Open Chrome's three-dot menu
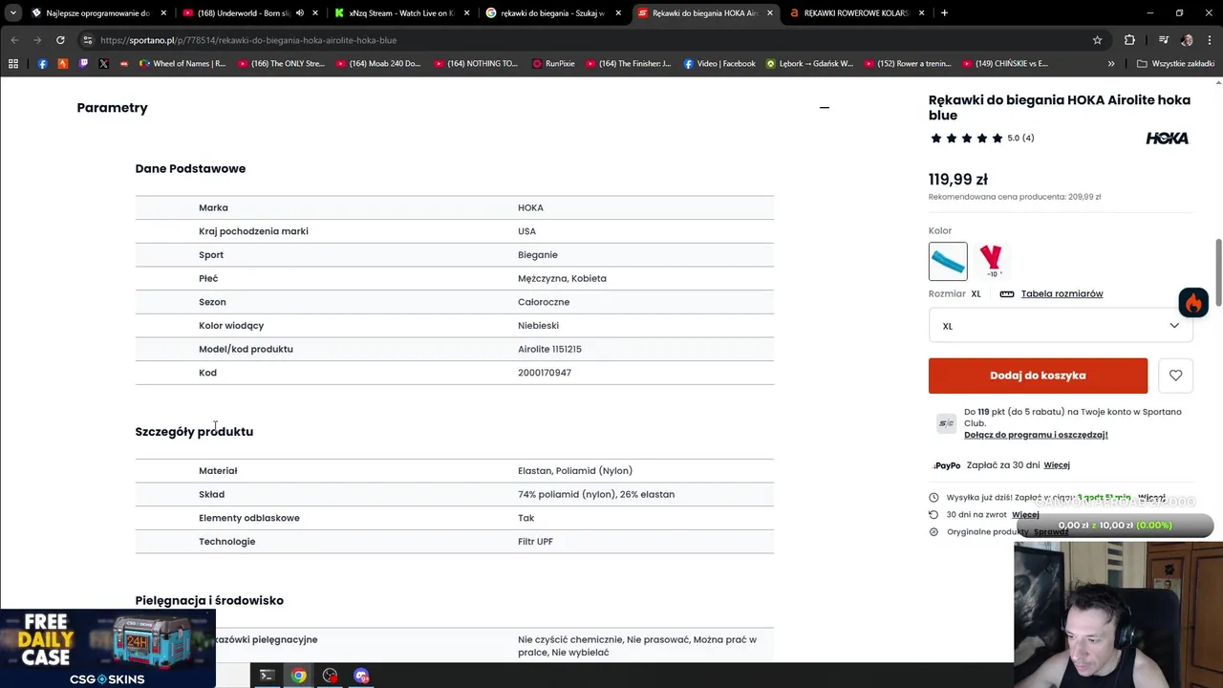This screenshot has height=688, width=1223. click(x=1210, y=40)
